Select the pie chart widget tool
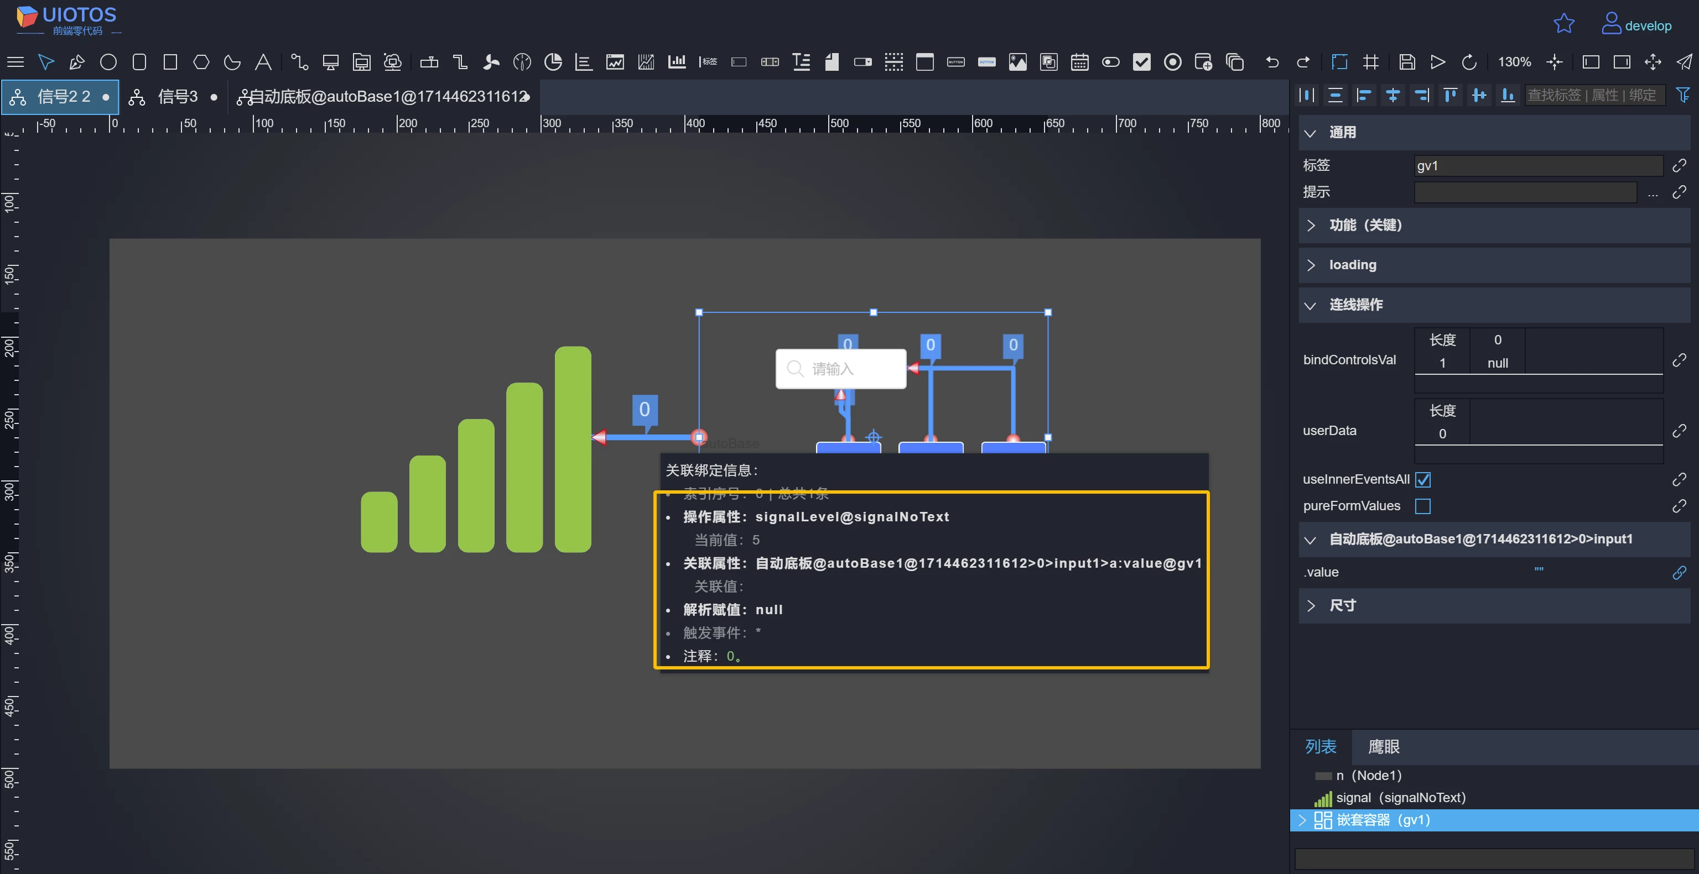 (553, 62)
